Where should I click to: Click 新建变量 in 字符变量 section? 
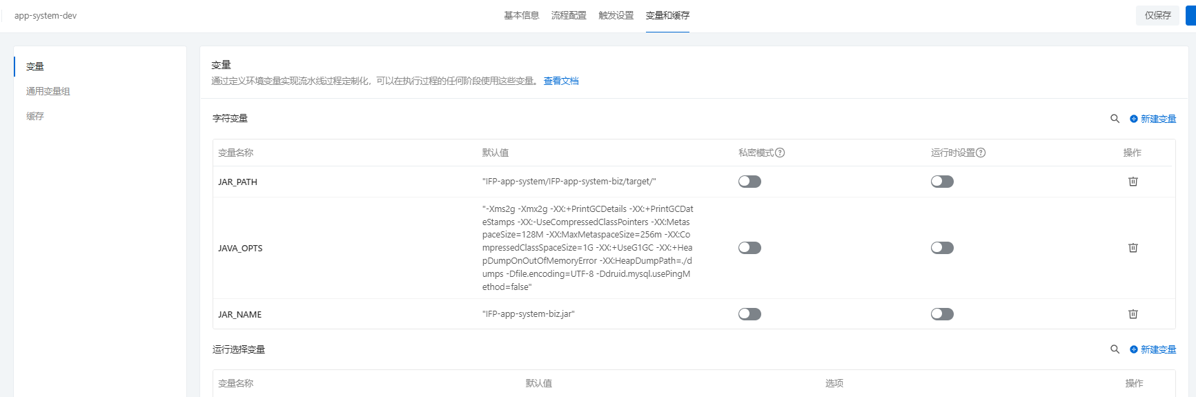pos(1153,119)
